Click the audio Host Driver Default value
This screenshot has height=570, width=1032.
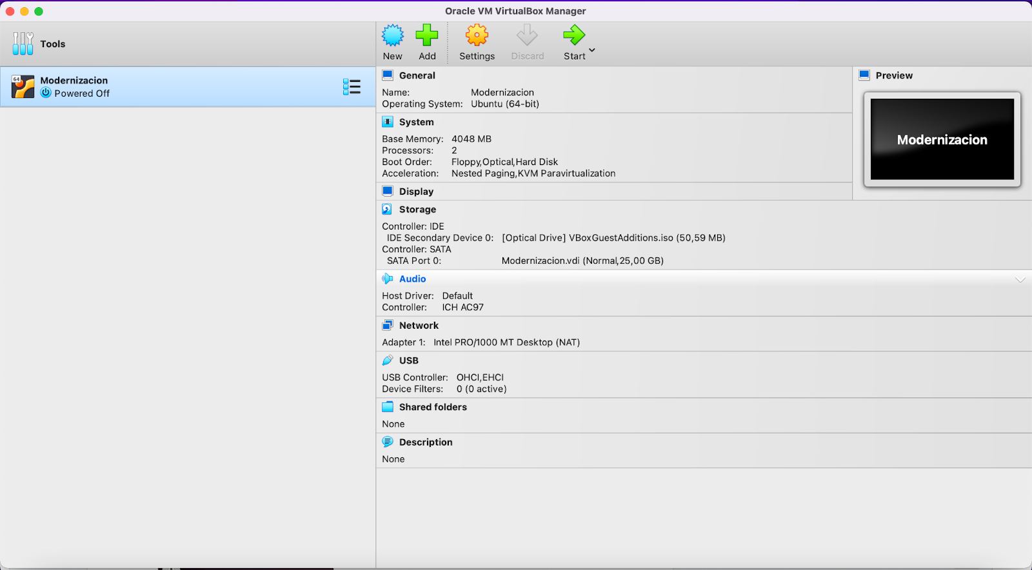tap(457, 296)
